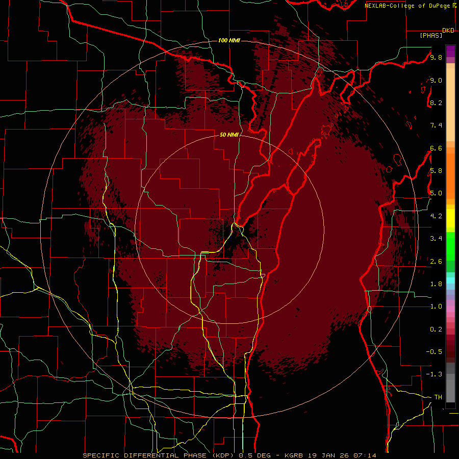This screenshot has height=459, width=459.
Task: Click the KGRB station ID in caption
Action: pyautogui.click(x=294, y=455)
